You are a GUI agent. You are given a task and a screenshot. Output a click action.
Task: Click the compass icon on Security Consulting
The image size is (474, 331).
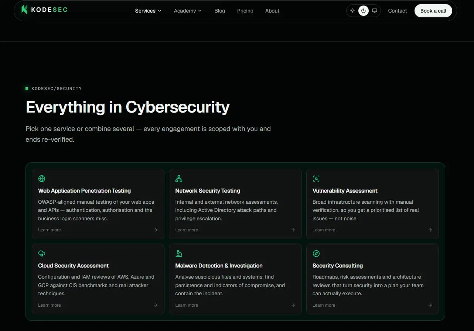[x=316, y=254]
